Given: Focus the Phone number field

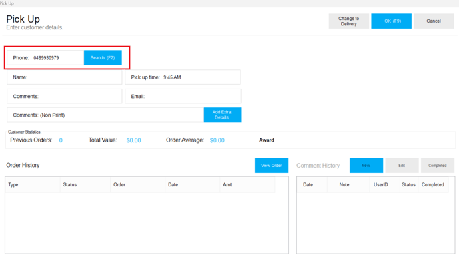Looking at the screenshot, I should coord(45,57).
